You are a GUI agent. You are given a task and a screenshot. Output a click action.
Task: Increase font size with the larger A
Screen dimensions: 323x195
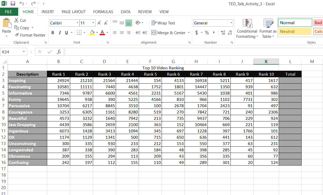[99, 23]
